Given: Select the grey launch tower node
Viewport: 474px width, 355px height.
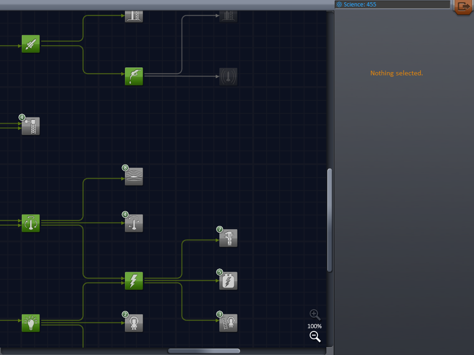Looking at the screenshot, I should 31,126.
